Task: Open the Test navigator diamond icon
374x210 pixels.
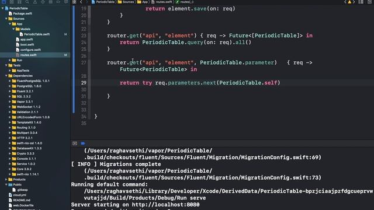Action: pyautogui.click(x=43, y=2)
